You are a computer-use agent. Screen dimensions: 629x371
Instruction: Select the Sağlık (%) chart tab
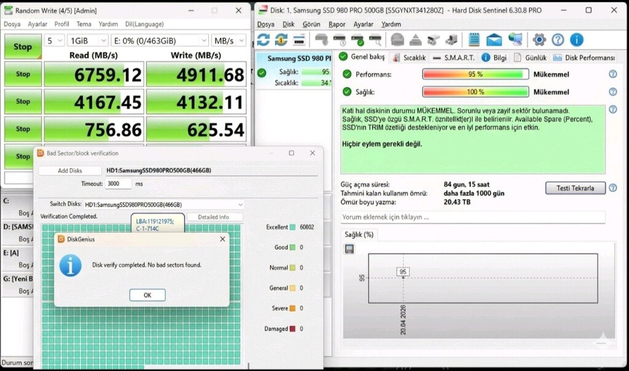tap(359, 235)
